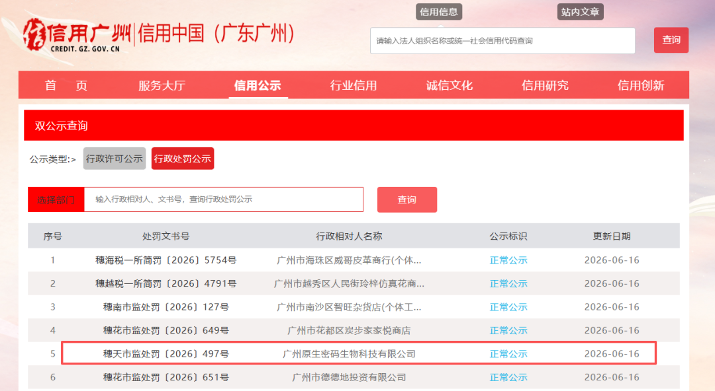715x391 pixels.
Task: Click document 穗花市监处罚〔2026〕651号
Action: click(166, 377)
